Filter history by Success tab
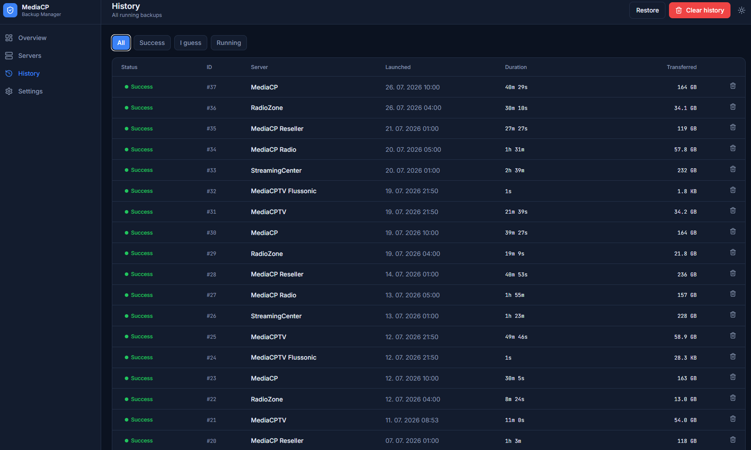The width and height of the screenshot is (751, 450). coord(152,43)
